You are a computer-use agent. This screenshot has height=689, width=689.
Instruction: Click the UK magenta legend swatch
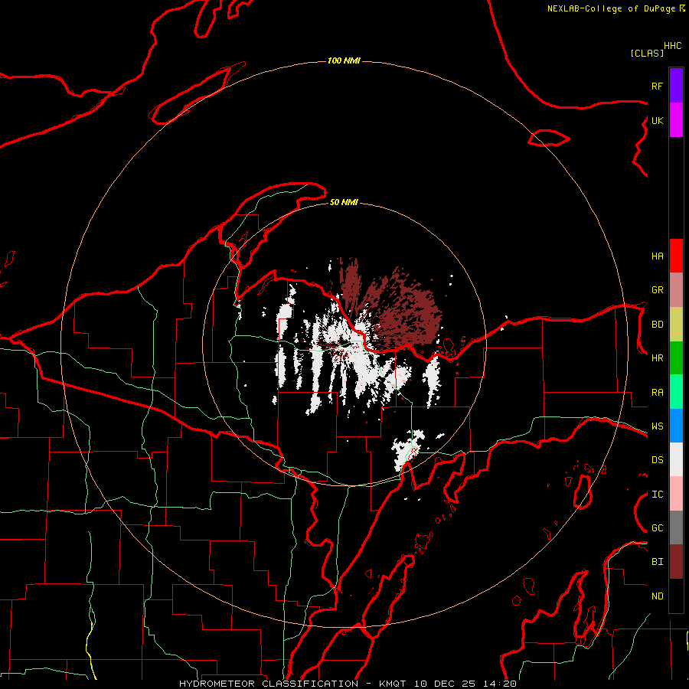(676, 120)
